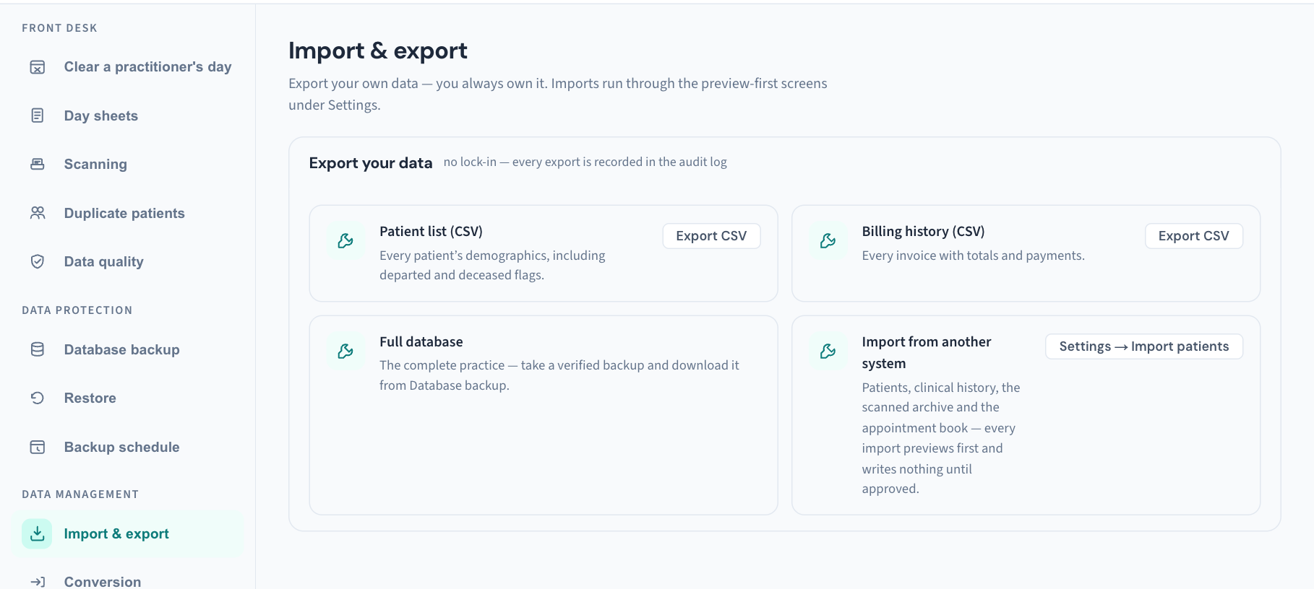The height and width of the screenshot is (589, 1314).
Task: View Backup schedule
Action: tap(128, 447)
